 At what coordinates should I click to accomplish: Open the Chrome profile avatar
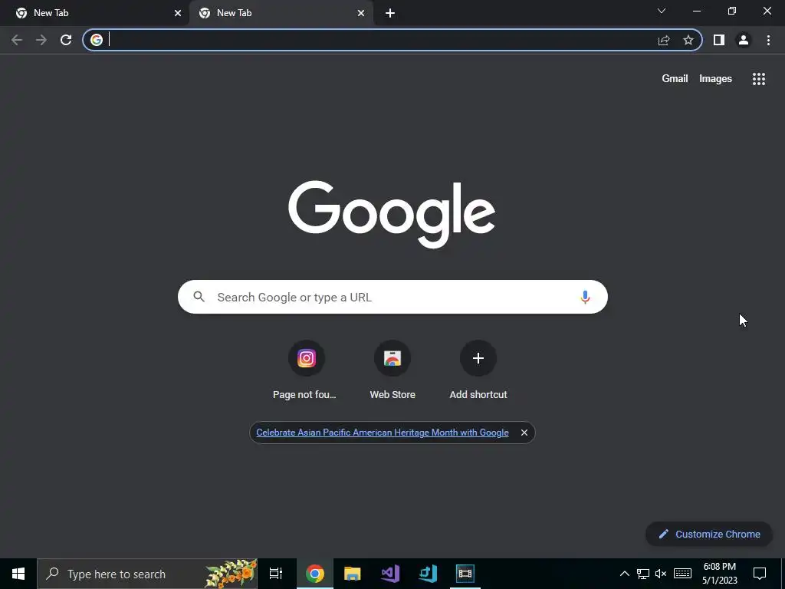[744, 40]
